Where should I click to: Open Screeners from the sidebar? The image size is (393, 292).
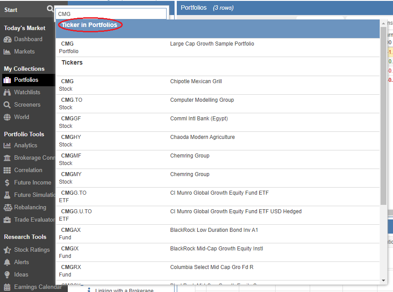[x=27, y=105]
